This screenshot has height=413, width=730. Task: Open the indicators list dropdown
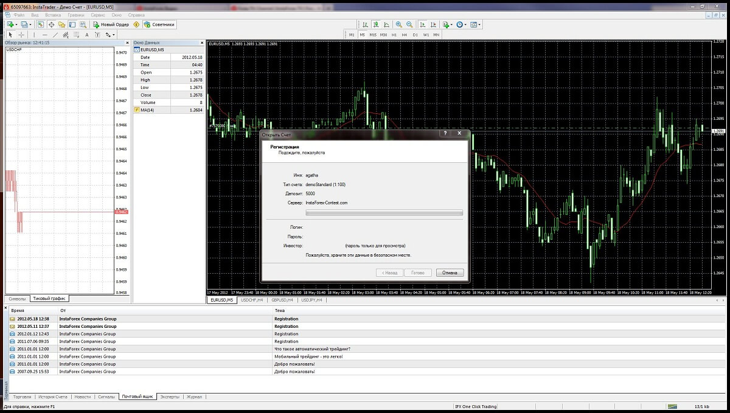point(448,25)
